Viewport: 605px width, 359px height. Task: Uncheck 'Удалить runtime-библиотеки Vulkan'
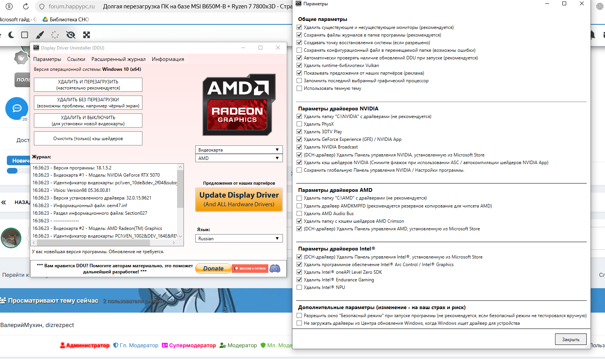pyautogui.click(x=299, y=65)
